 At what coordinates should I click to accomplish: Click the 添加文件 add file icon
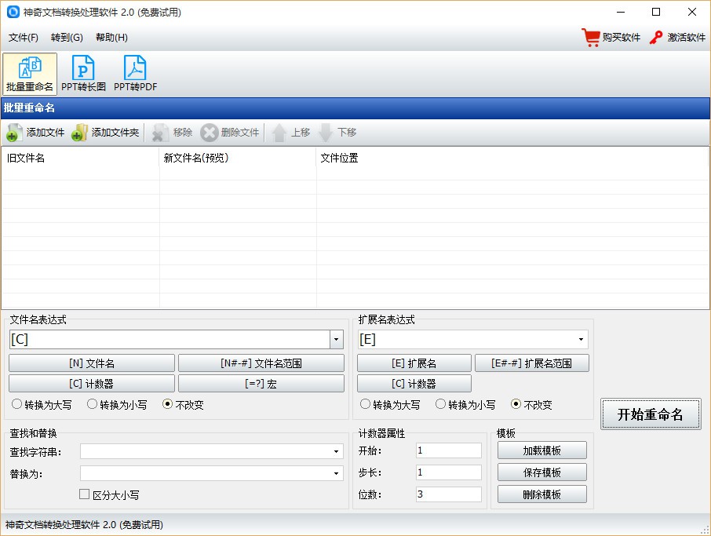(x=13, y=133)
